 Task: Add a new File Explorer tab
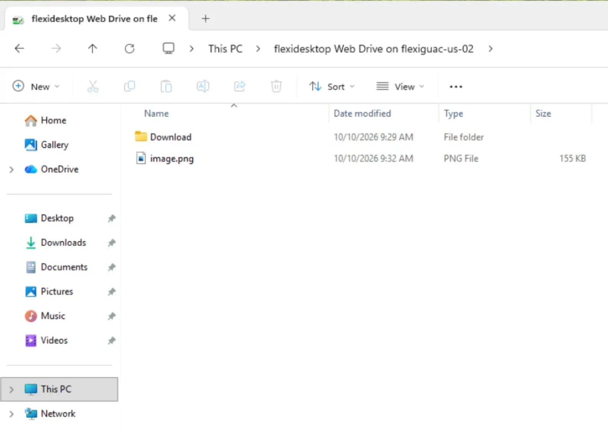[x=206, y=18]
